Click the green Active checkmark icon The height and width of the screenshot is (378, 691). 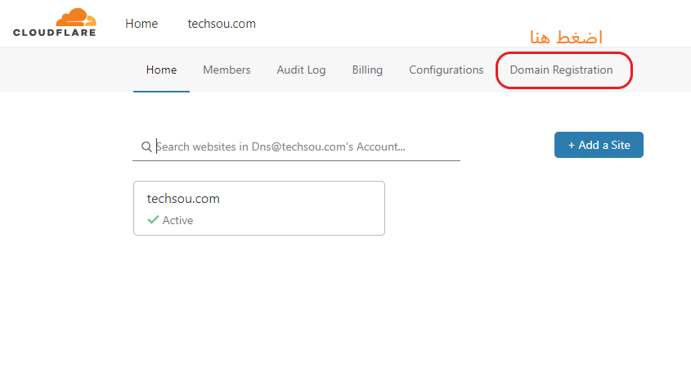(x=153, y=219)
